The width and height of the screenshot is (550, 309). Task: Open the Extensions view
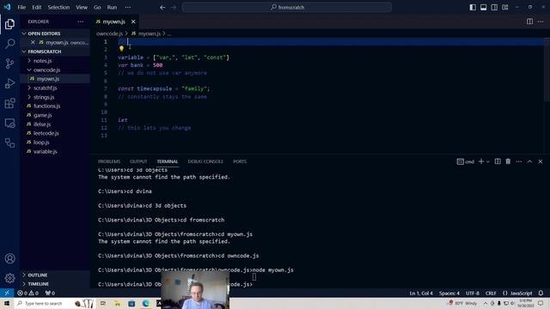9,103
